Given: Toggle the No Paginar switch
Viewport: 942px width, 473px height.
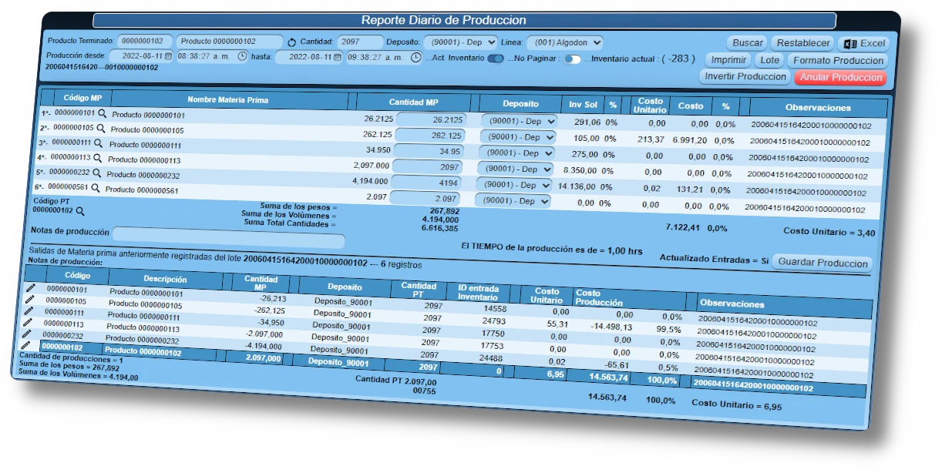Looking at the screenshot, I should (572, 59).
